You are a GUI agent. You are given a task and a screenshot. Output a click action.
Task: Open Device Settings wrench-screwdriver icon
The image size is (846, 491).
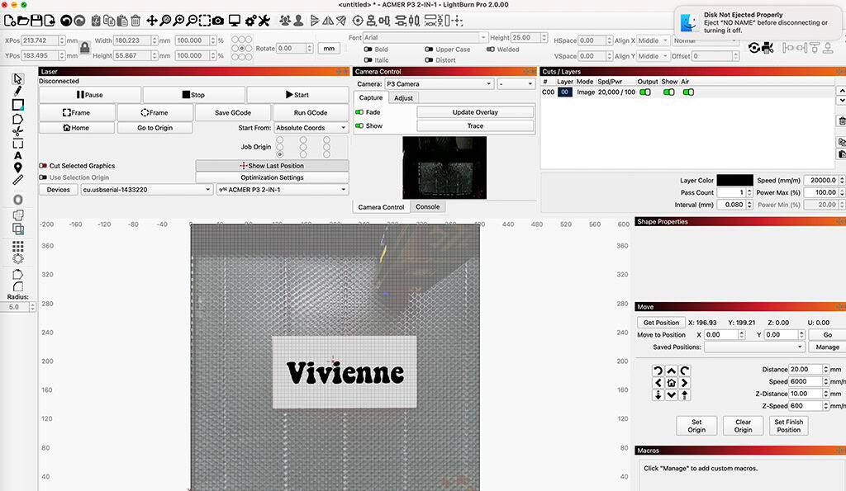point(264,21)
